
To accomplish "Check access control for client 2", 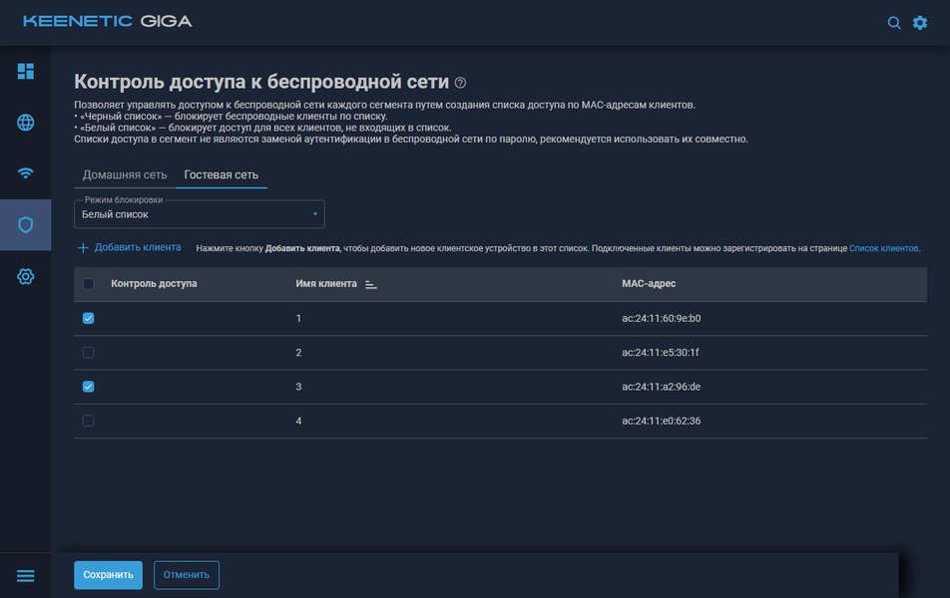I will [x=89, y=352].
